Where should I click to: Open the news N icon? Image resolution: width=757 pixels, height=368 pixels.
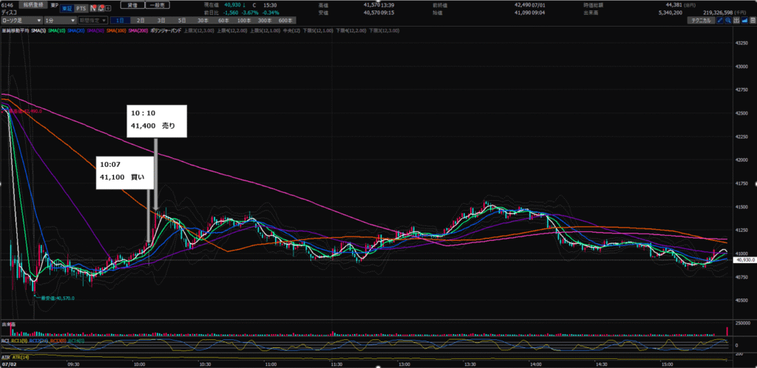coord(92,8)
